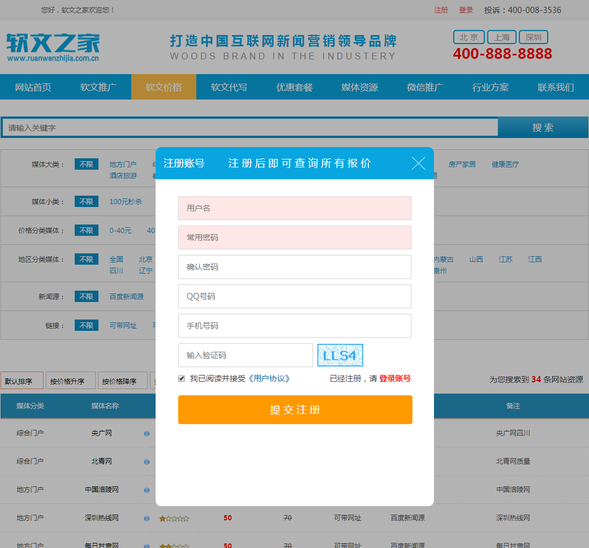Click the star rating in 深圳热线网 row

[174, 518]
